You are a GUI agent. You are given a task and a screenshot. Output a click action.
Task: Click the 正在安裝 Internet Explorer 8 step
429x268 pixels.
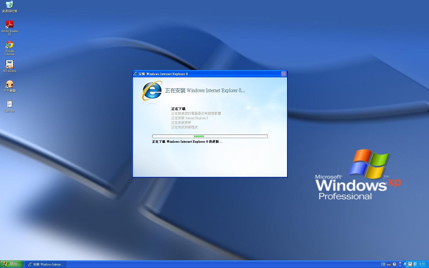(x=189, y=118)
